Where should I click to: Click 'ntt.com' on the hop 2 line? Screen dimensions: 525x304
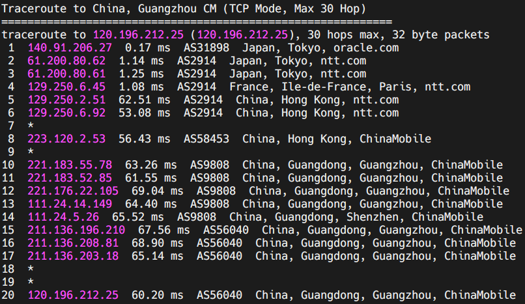point(343,61)
